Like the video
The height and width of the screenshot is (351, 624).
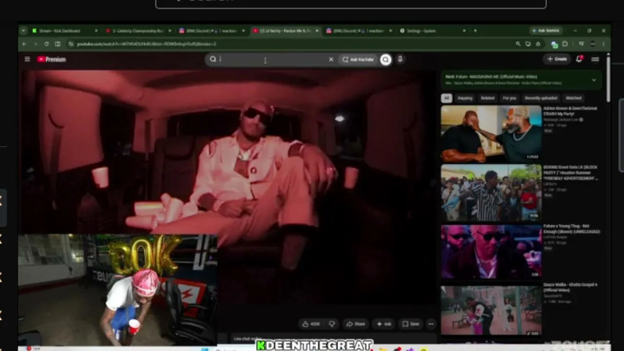click(x=311, y=324)
